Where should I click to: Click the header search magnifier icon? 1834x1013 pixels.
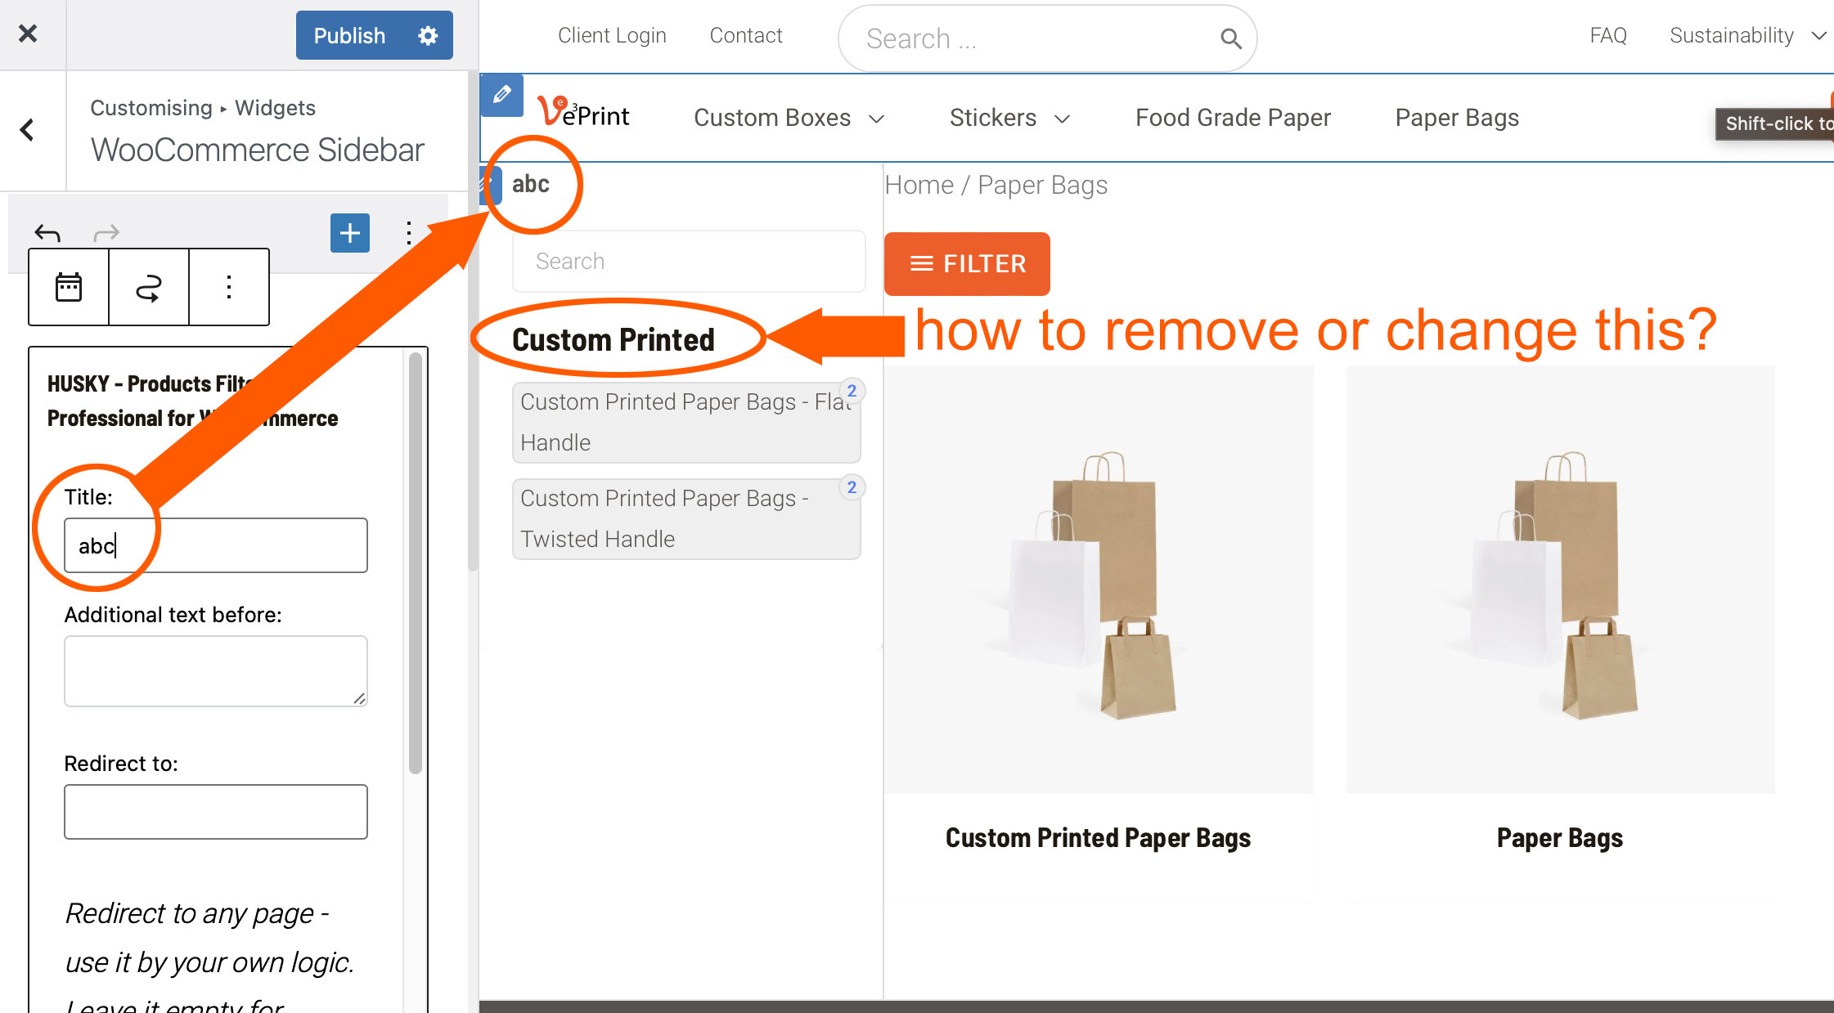(x=1230, y=38)
